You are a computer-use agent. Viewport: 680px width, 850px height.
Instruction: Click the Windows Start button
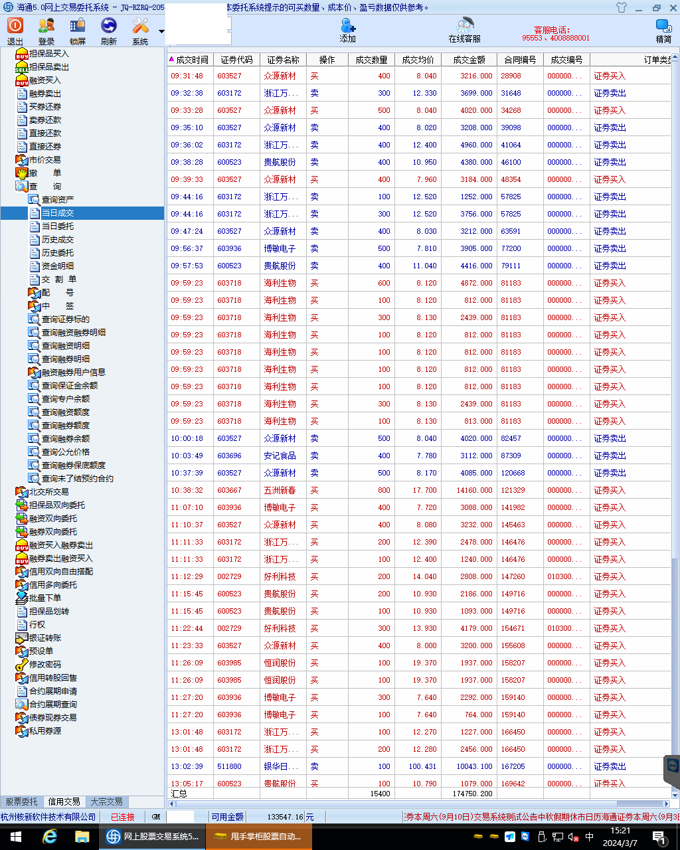(16, 837)
